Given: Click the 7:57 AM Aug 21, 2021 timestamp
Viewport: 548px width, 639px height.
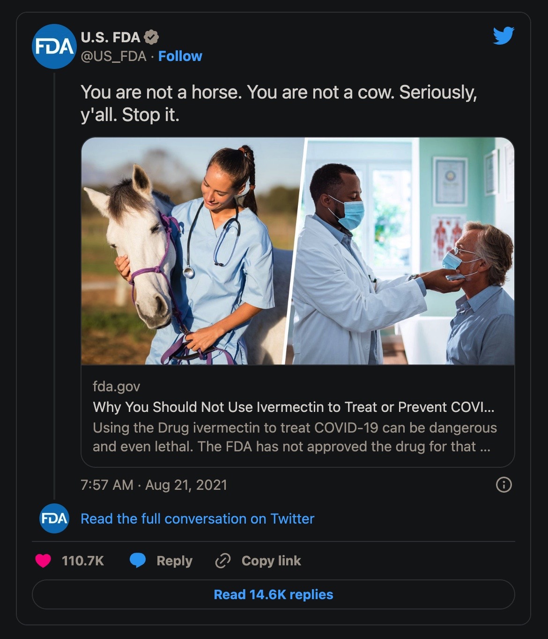Looking at the screenshot, I should (x=154, y=485).
